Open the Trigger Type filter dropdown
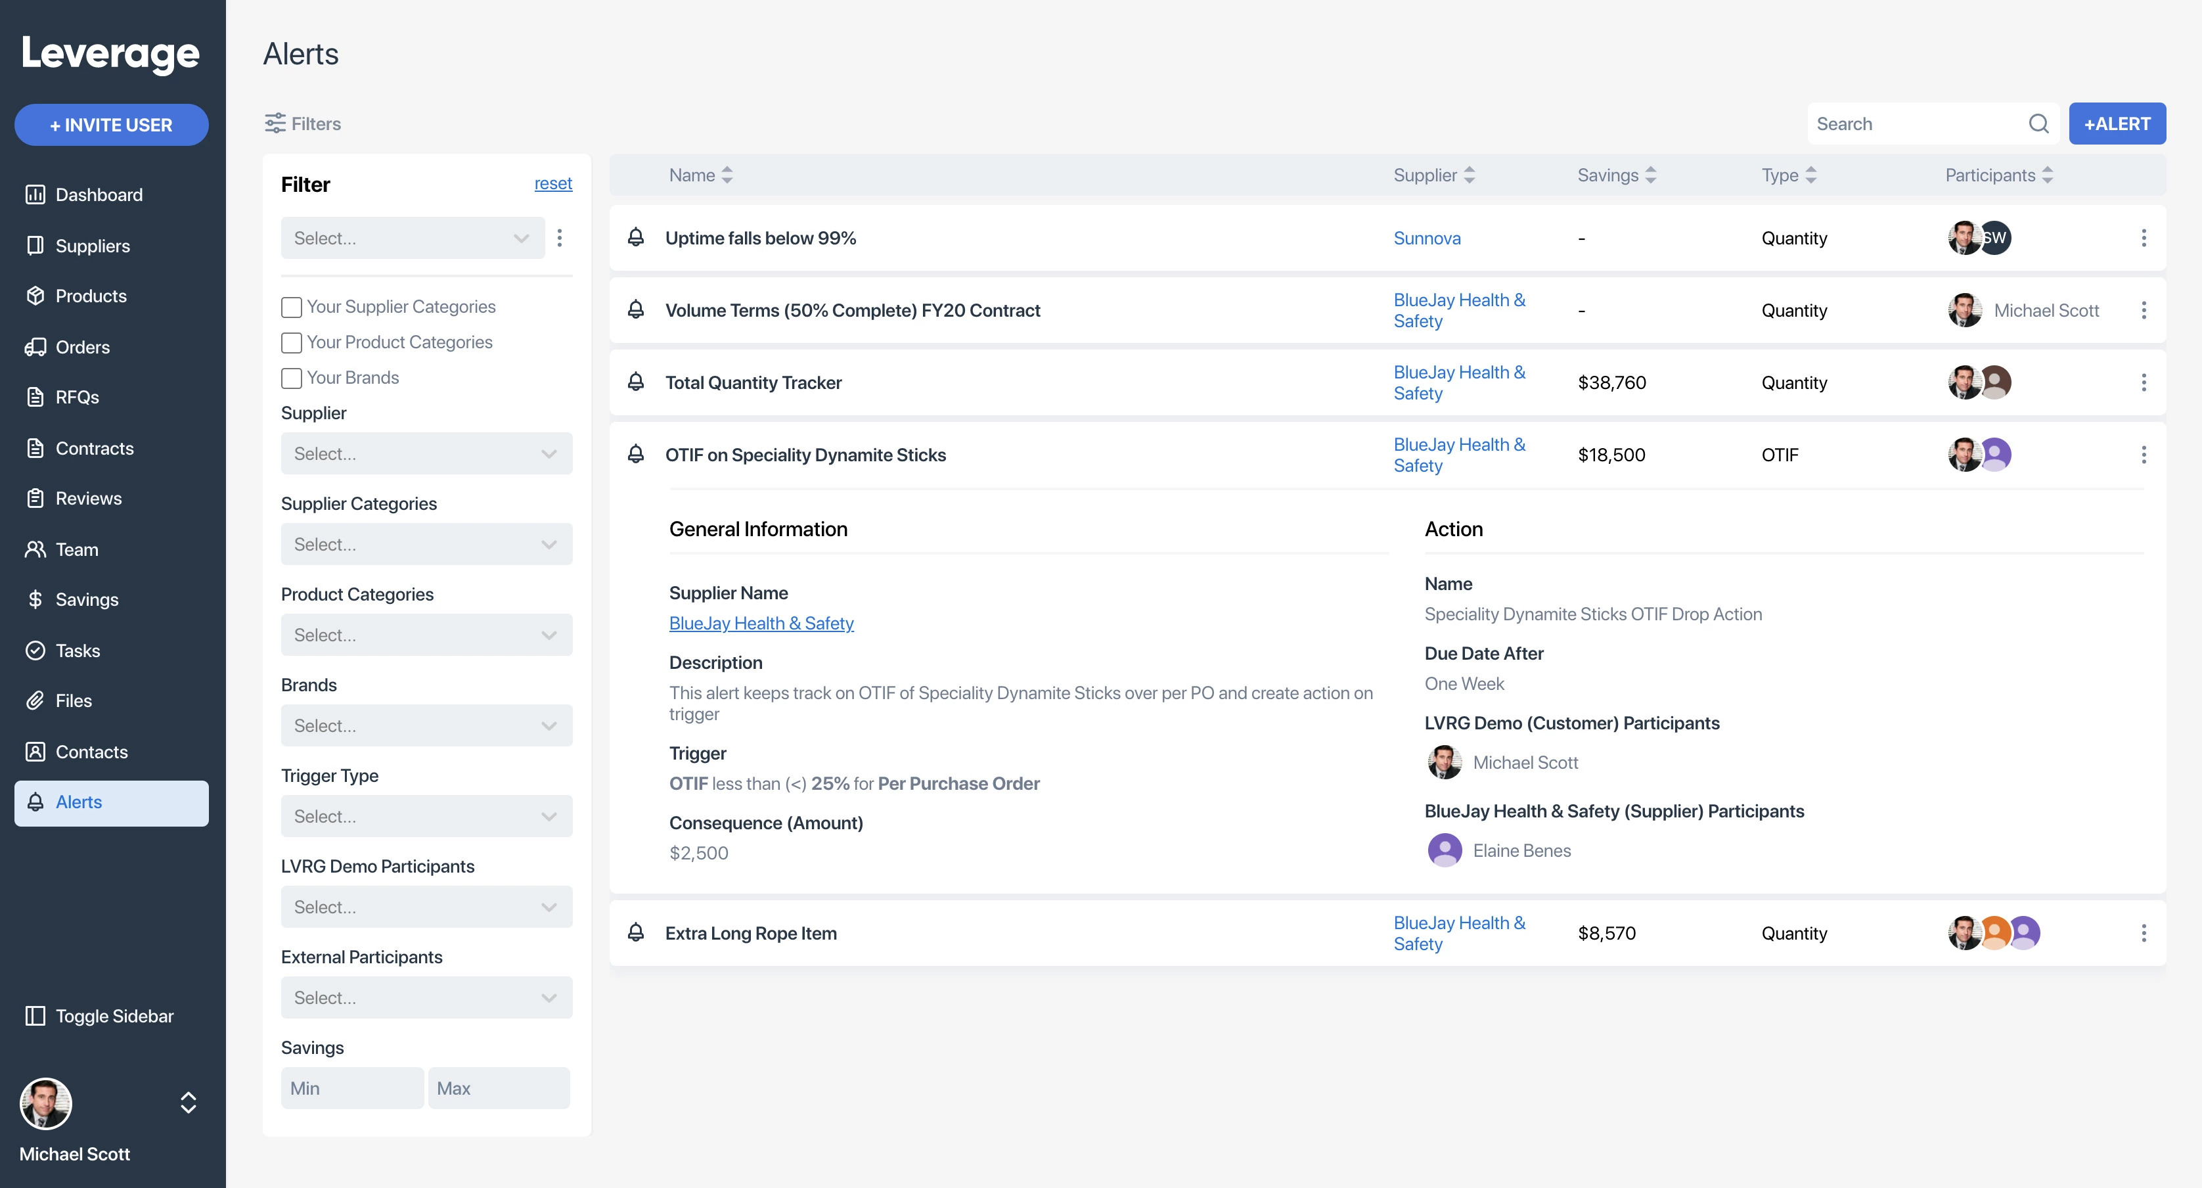 pyautogui.click(x=426, y=816)
